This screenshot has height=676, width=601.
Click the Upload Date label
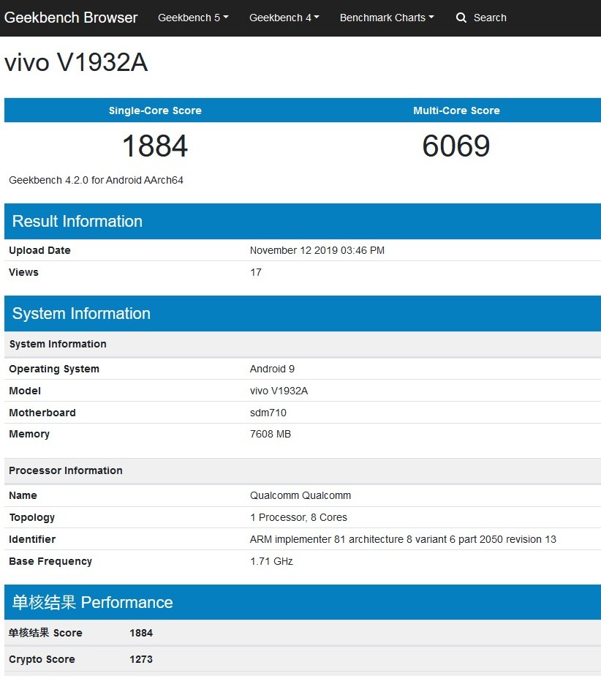[x=39, y=250]
